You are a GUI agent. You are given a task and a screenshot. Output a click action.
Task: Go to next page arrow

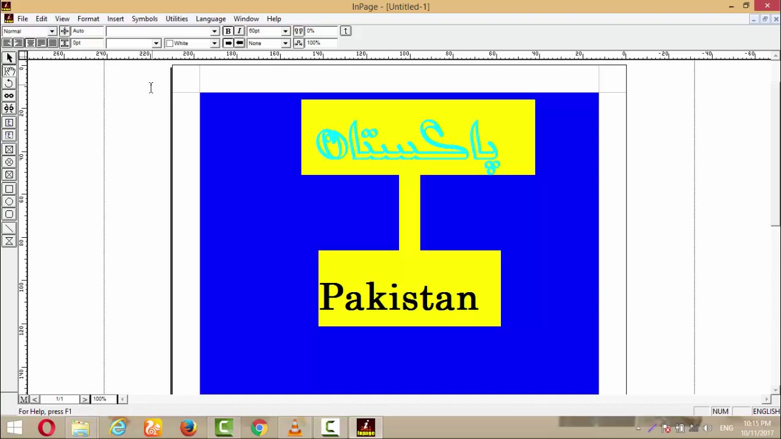(x=85, y=399)
